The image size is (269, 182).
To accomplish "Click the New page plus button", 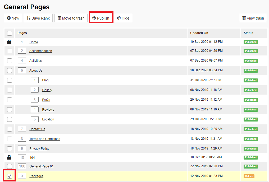I will click(x=13, y=18).
